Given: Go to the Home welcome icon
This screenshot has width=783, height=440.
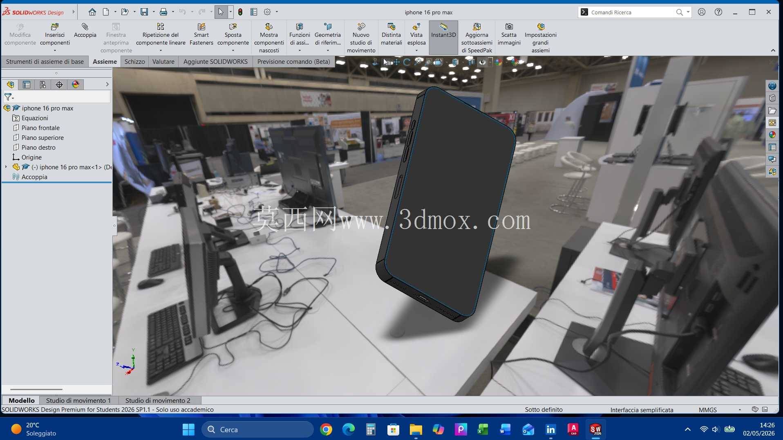Looking at the screenshot, I should tap(92, 12).
